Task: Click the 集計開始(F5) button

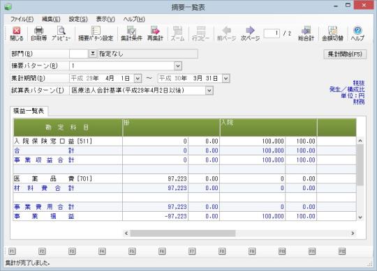Action: 345,54
